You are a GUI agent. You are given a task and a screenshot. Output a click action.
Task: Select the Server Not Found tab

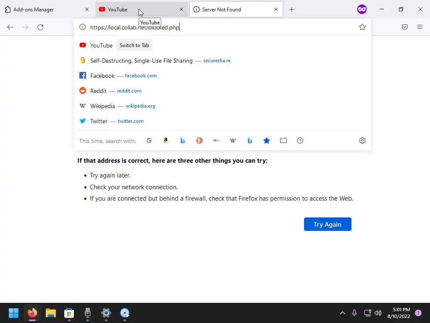click(236, 9)
